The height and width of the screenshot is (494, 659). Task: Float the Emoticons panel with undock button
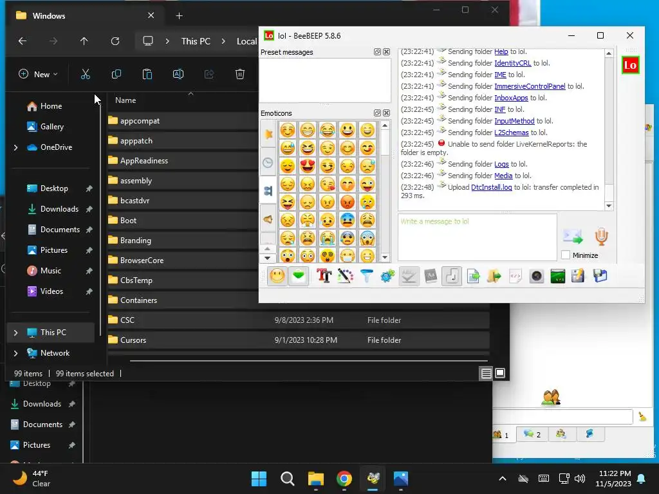coord(377,113)
